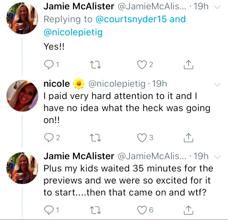The width and height of the screenshot is (228, 220).
Task: Open dropdown chevron on Jamie's last tweet
Action: pos(217,157)
